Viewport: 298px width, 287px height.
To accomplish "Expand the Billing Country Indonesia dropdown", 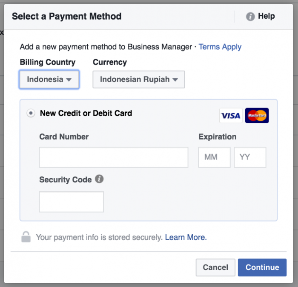I will [x=49, y=80].
